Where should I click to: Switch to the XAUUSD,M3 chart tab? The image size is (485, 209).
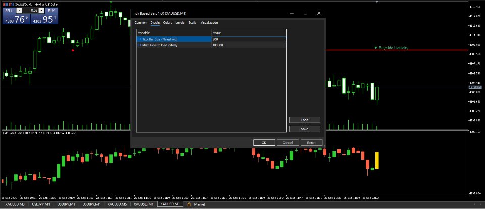coord(15,204)
